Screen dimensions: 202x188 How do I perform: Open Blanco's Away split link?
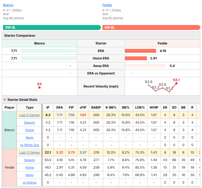(29, 137)
